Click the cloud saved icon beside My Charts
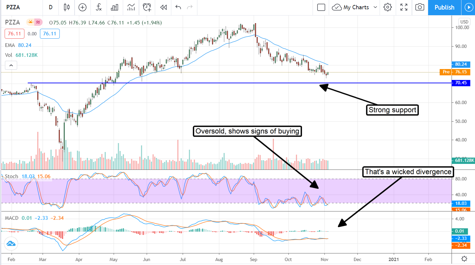This screenshot has width=475, height=265. [337, 7]
